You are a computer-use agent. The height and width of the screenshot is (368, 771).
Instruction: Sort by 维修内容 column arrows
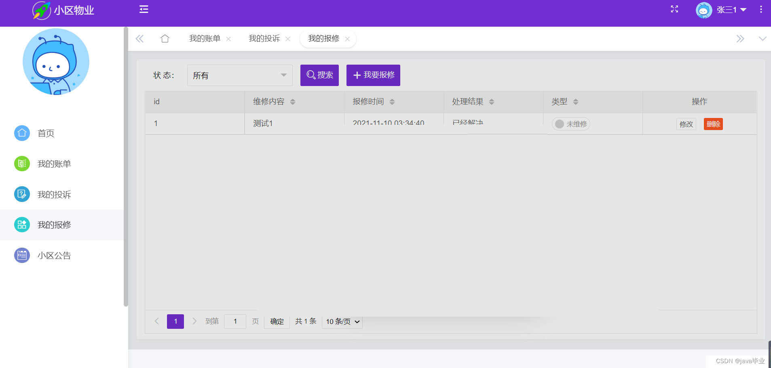[293, 102]
